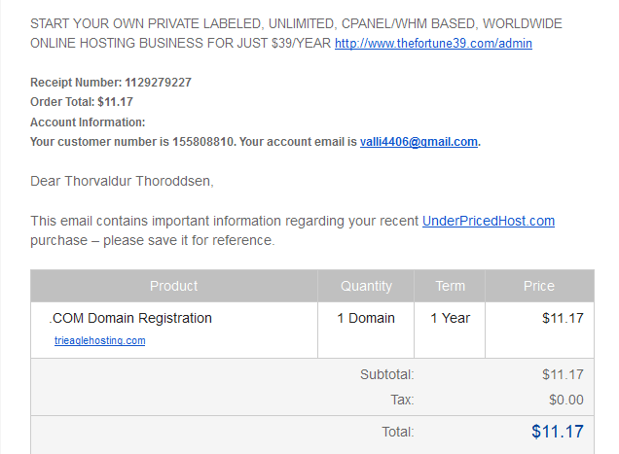The image size is (619, 454).
Task: Click the Total label
Action: pos(398,432)
